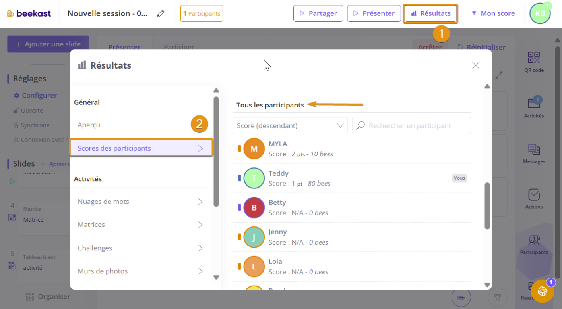Click the orange help chat bubble
This screenshot has width=562, height=309.
(x=543, y=291)
